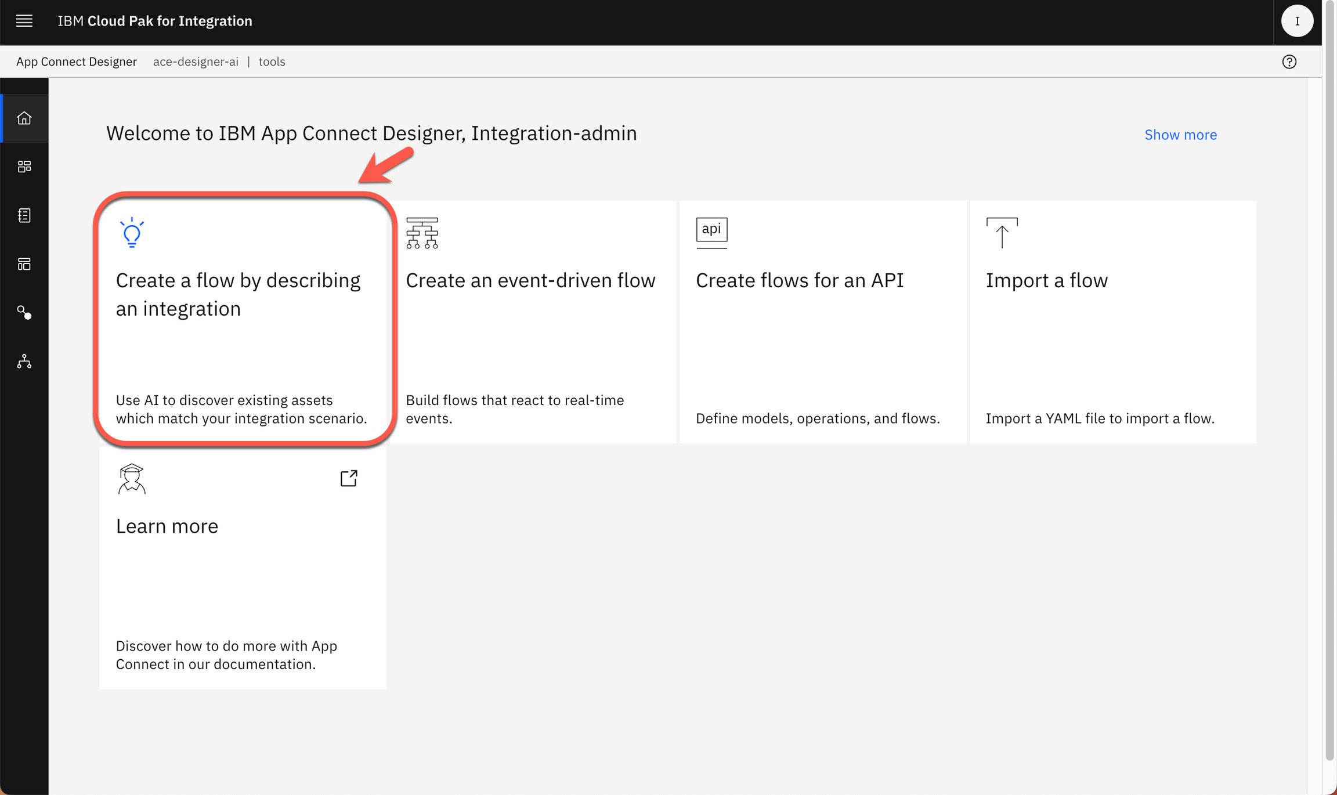Image resolution: width=1337 pixels, height=795 pixels.
Task: Open the Dashboard from the left navigation
Action: point(24,167)
